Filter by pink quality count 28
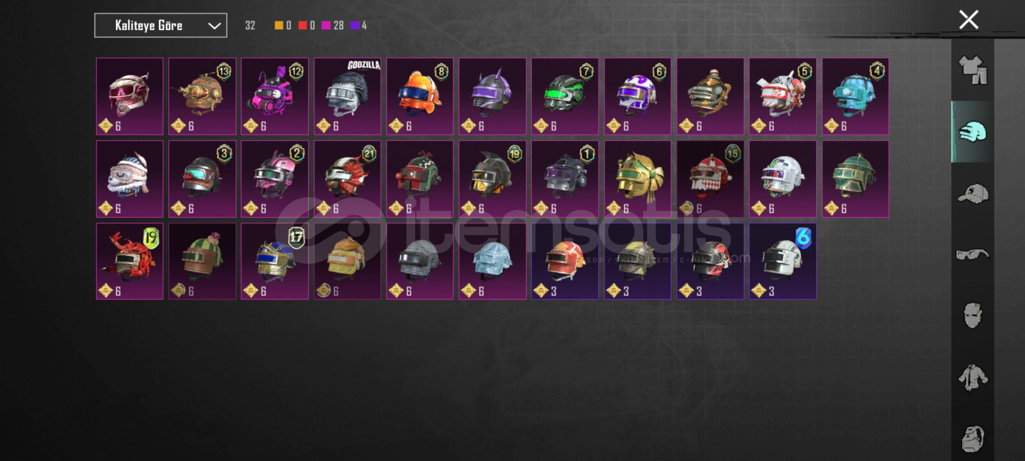This screenshot has width=1025, height=461. (x=333, y=26)
